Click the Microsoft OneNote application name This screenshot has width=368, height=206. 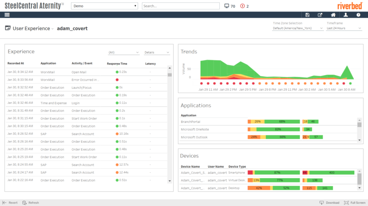(x=194, y=130)
